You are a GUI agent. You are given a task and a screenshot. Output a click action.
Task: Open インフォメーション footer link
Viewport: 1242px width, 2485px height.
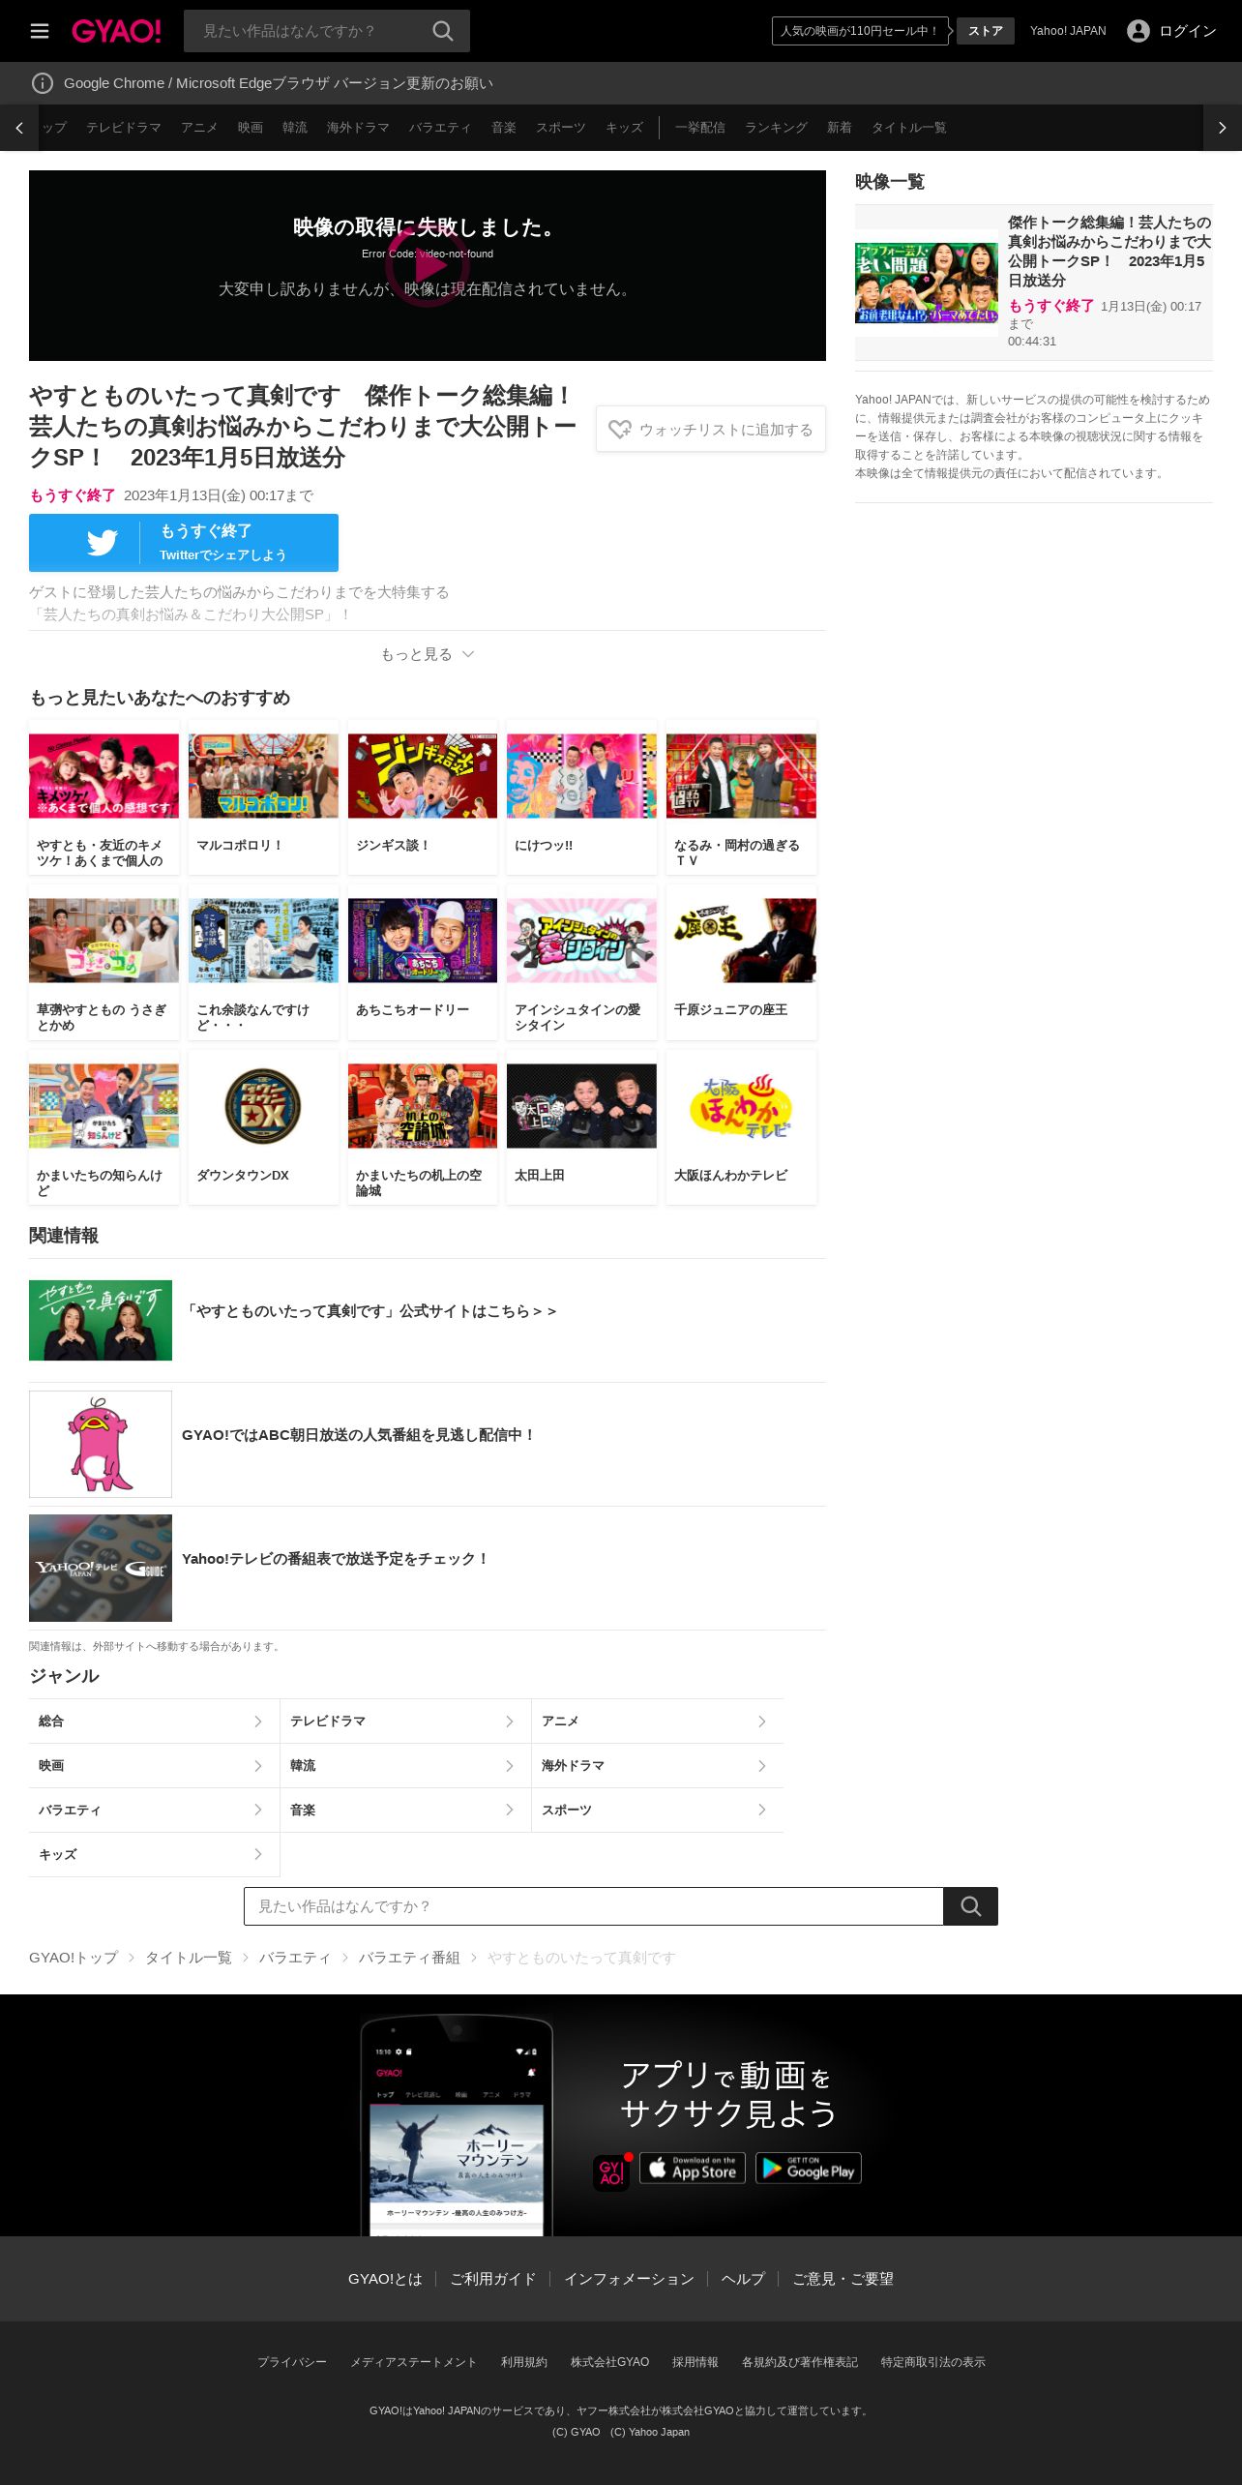coord(629,2279)
